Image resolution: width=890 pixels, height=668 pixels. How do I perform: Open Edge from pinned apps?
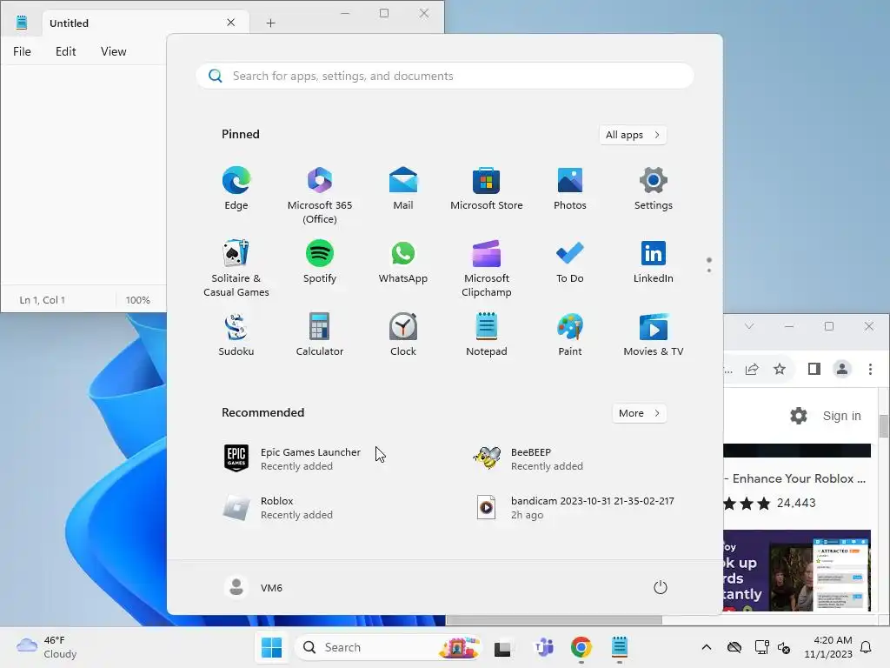236,189
